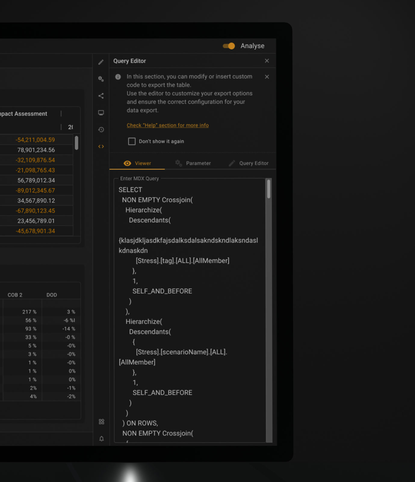Dismiss the info message box
Image resolution: width=415 pixels, height=482 pixels.
267,77
